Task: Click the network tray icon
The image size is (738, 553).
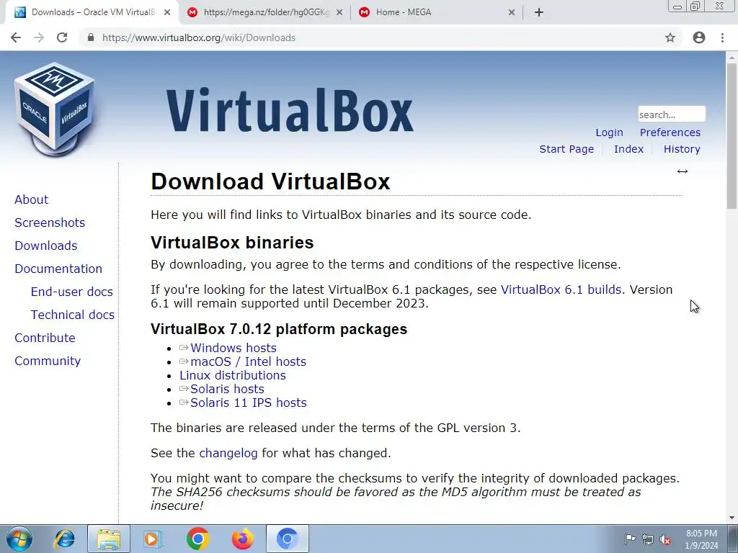Action: tap(648, 539)
